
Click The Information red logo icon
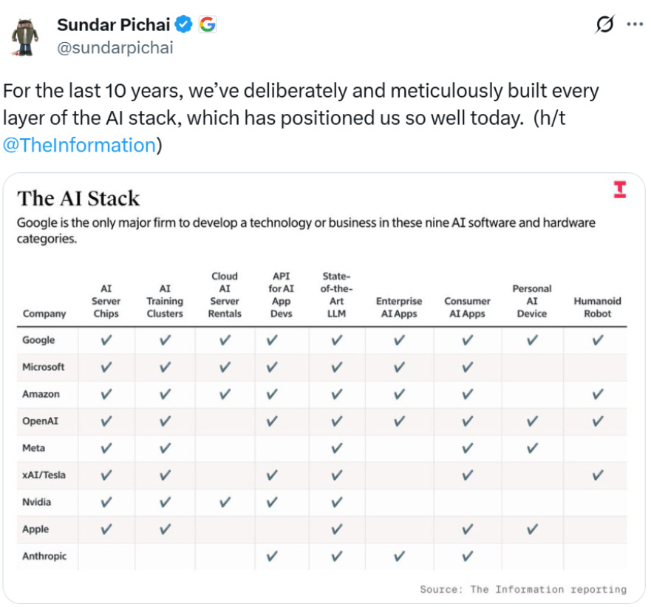[x=620, y=190]
